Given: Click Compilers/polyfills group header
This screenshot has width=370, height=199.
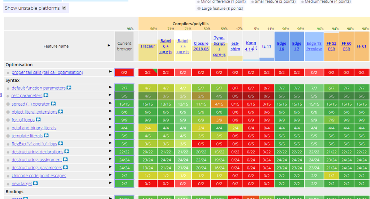Looking at the screenshot, I should [190, 23].
